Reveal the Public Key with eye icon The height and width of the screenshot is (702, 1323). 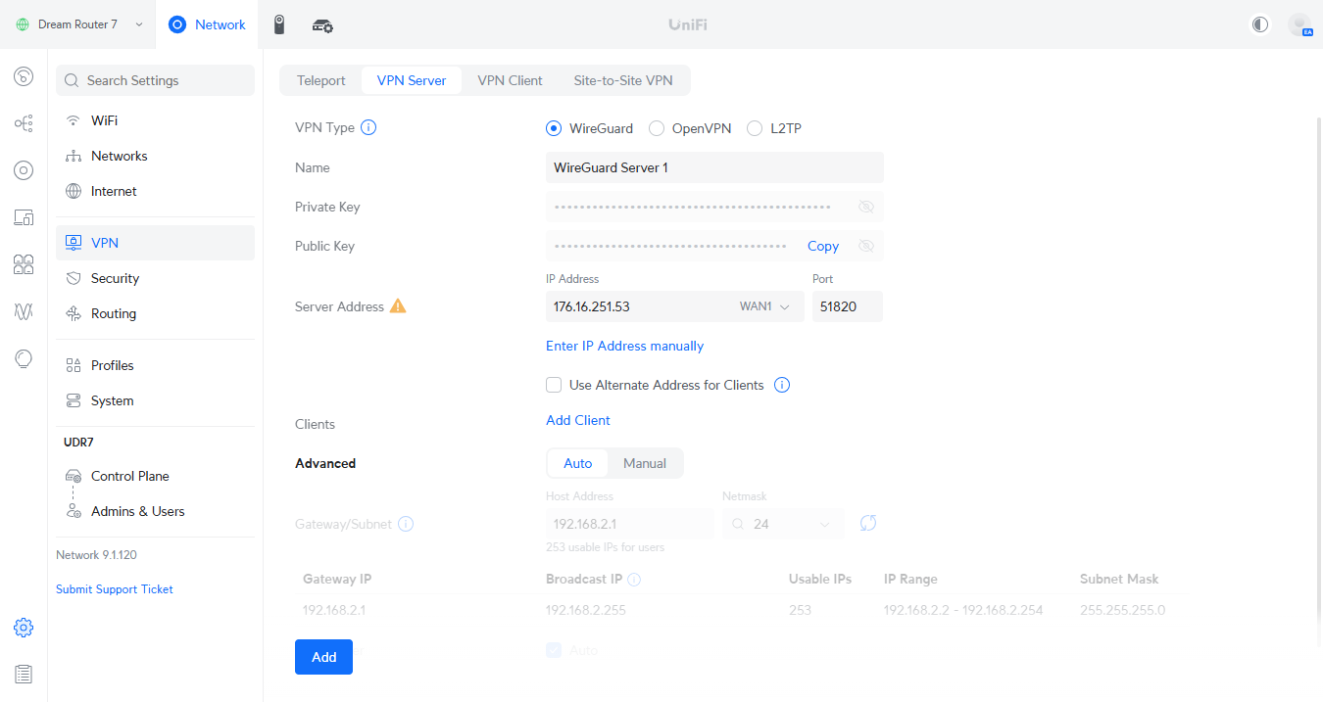point(865,246)
